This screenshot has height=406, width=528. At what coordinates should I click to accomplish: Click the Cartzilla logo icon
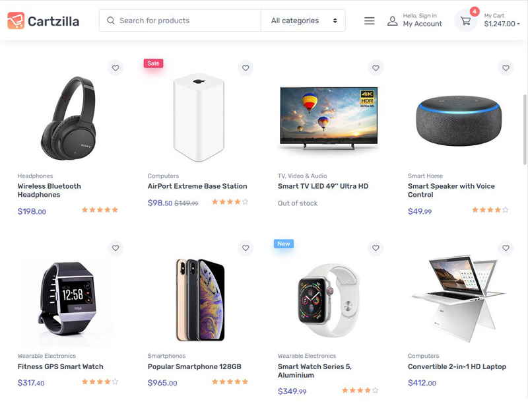coord(16,21)
